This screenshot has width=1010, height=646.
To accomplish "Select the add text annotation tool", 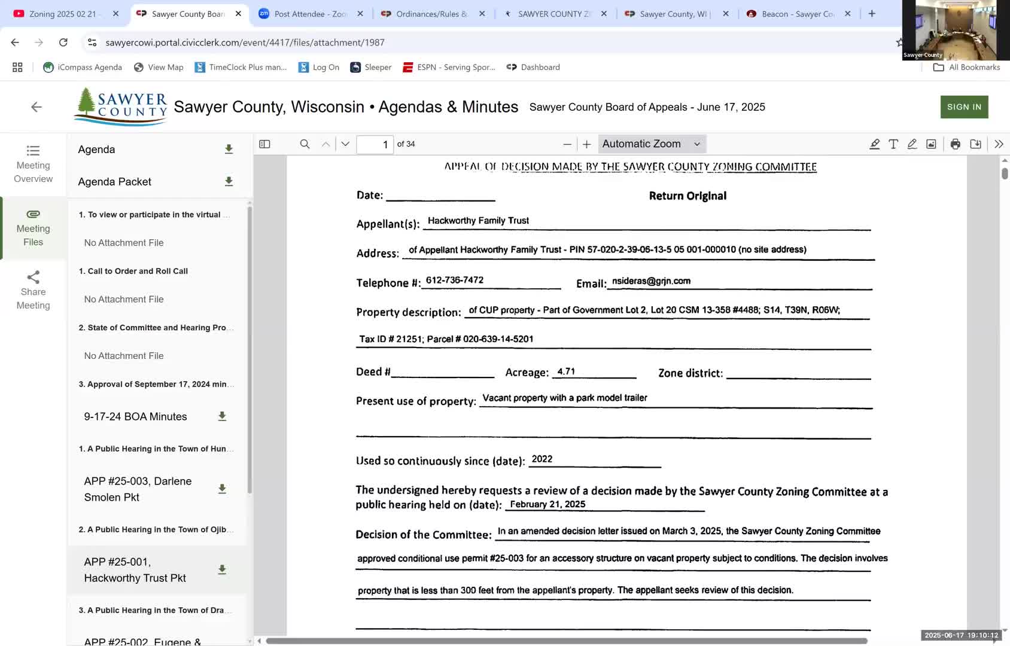I will tap(893, 144).
